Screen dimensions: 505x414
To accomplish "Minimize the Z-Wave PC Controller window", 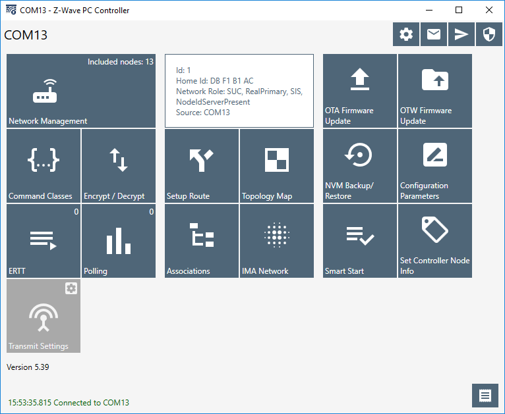I will [429, 10].
